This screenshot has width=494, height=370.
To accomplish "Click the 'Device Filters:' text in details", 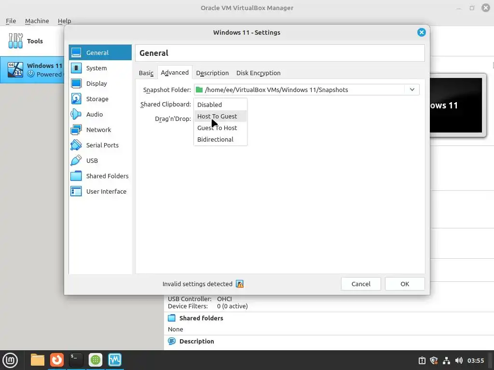I will pyautogui.click(x=188, y=306).
